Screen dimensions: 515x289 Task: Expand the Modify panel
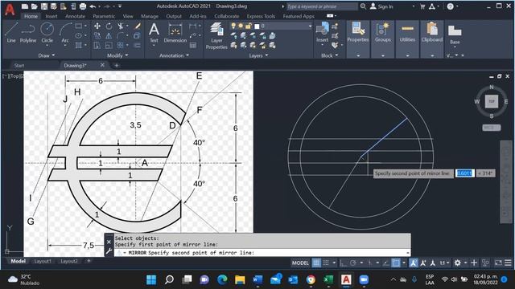pos(117,55)
